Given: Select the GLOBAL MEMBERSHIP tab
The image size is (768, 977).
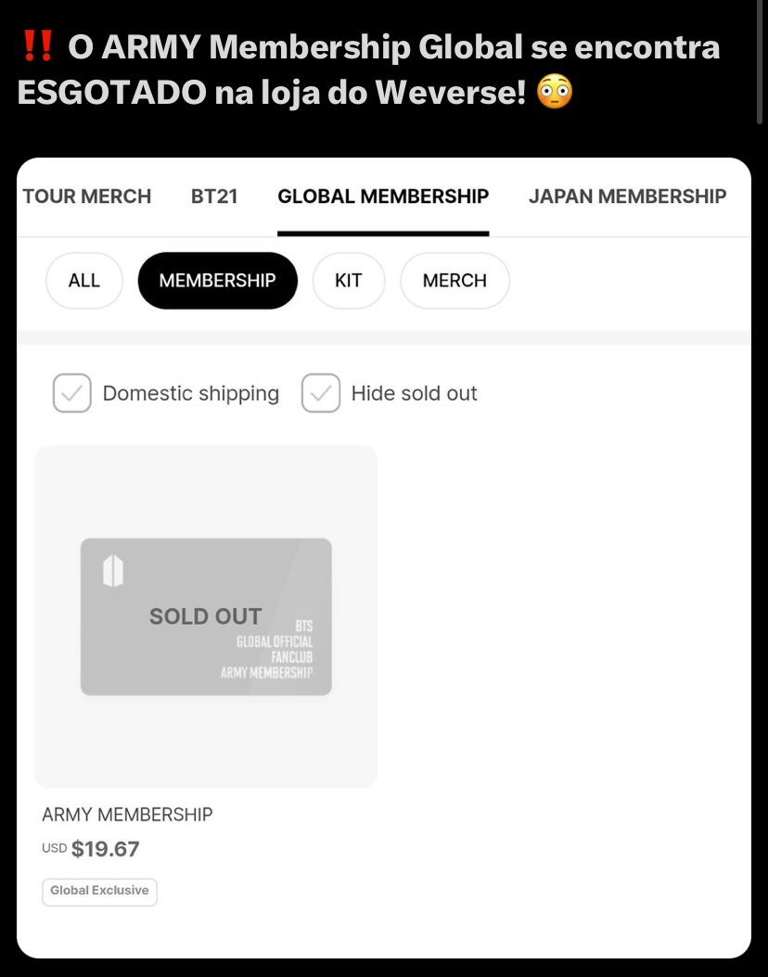Looking at the screenshot, I should 383,197.
